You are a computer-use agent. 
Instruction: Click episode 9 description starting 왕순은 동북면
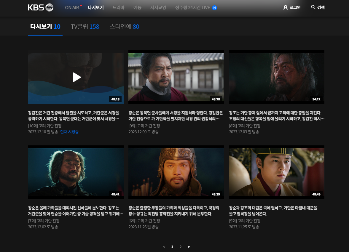[x=176, y=116]
